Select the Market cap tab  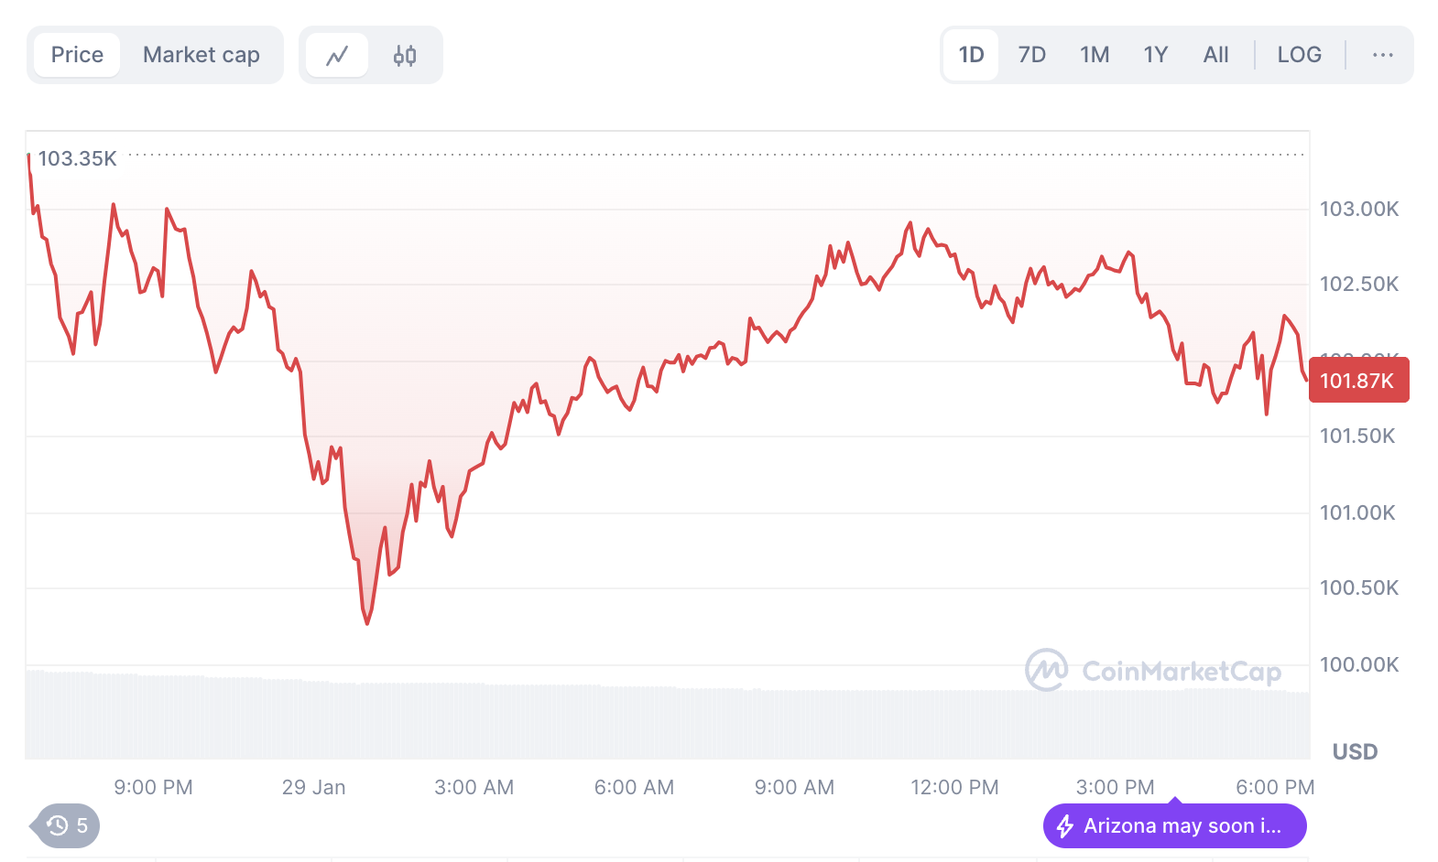pyautogui.click(x=202, y=55)
